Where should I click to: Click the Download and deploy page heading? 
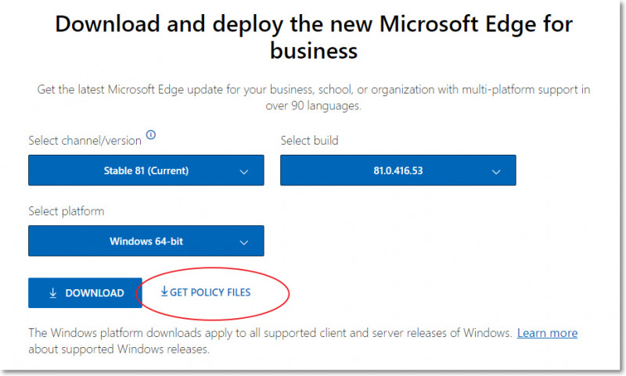pos(314,37)
